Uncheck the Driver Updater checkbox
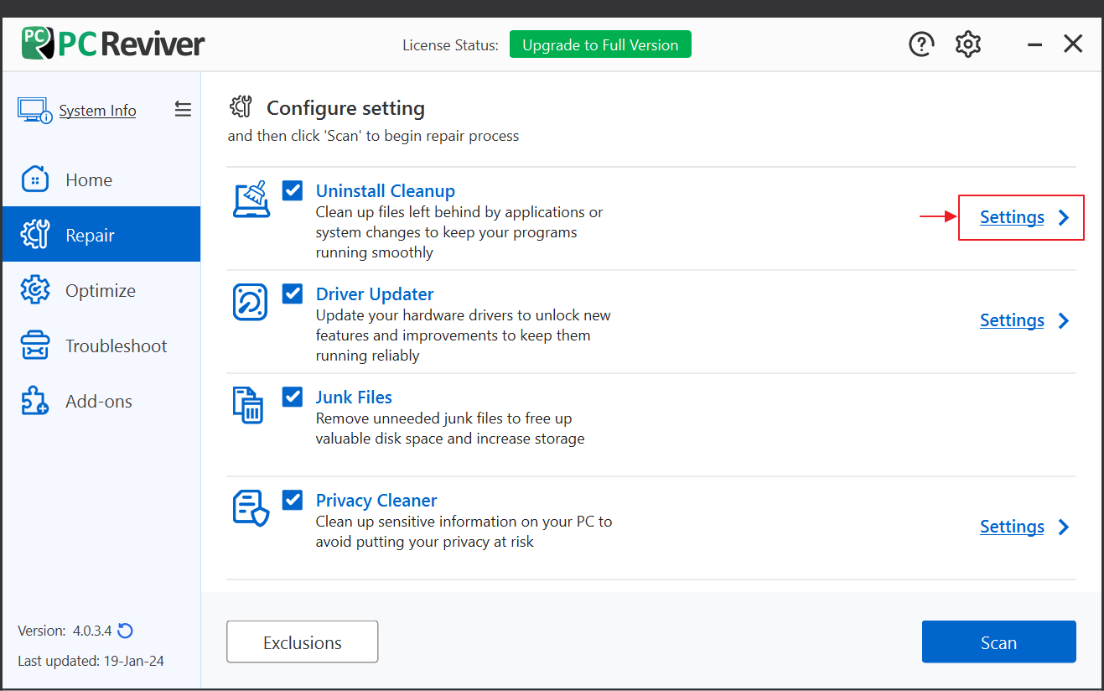The width and height of the screenshot is (1104, 691). pos(293,294)
